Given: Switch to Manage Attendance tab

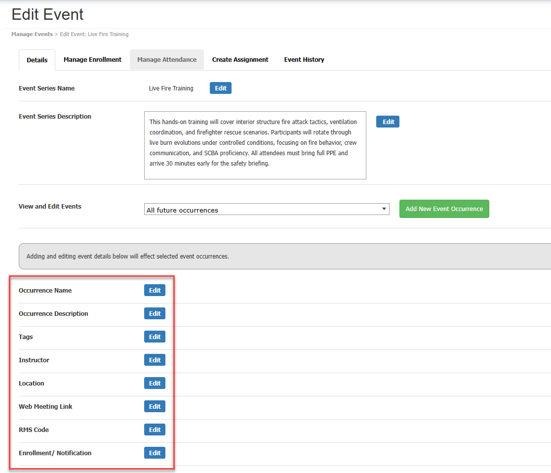Looking at the screenshot, I should pos(167,60).
